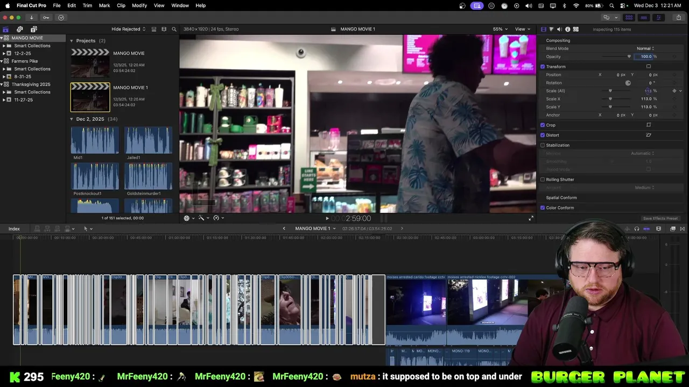
Task: Open the viewer View options dropdown
Action: [x=522, y=29]
